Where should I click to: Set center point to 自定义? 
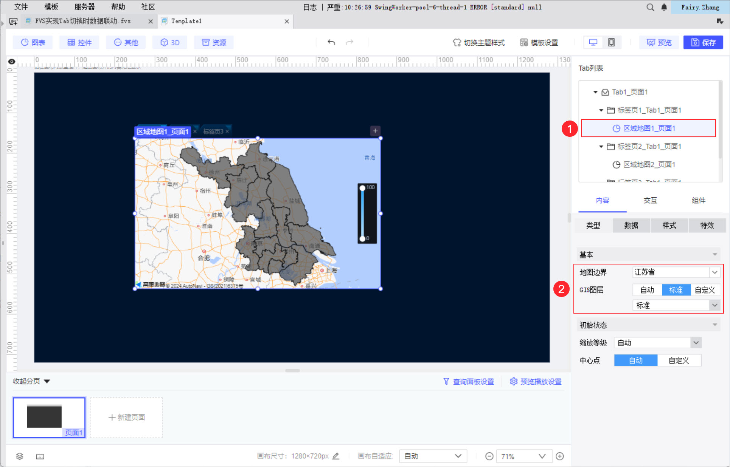click(x=679, y=360)
